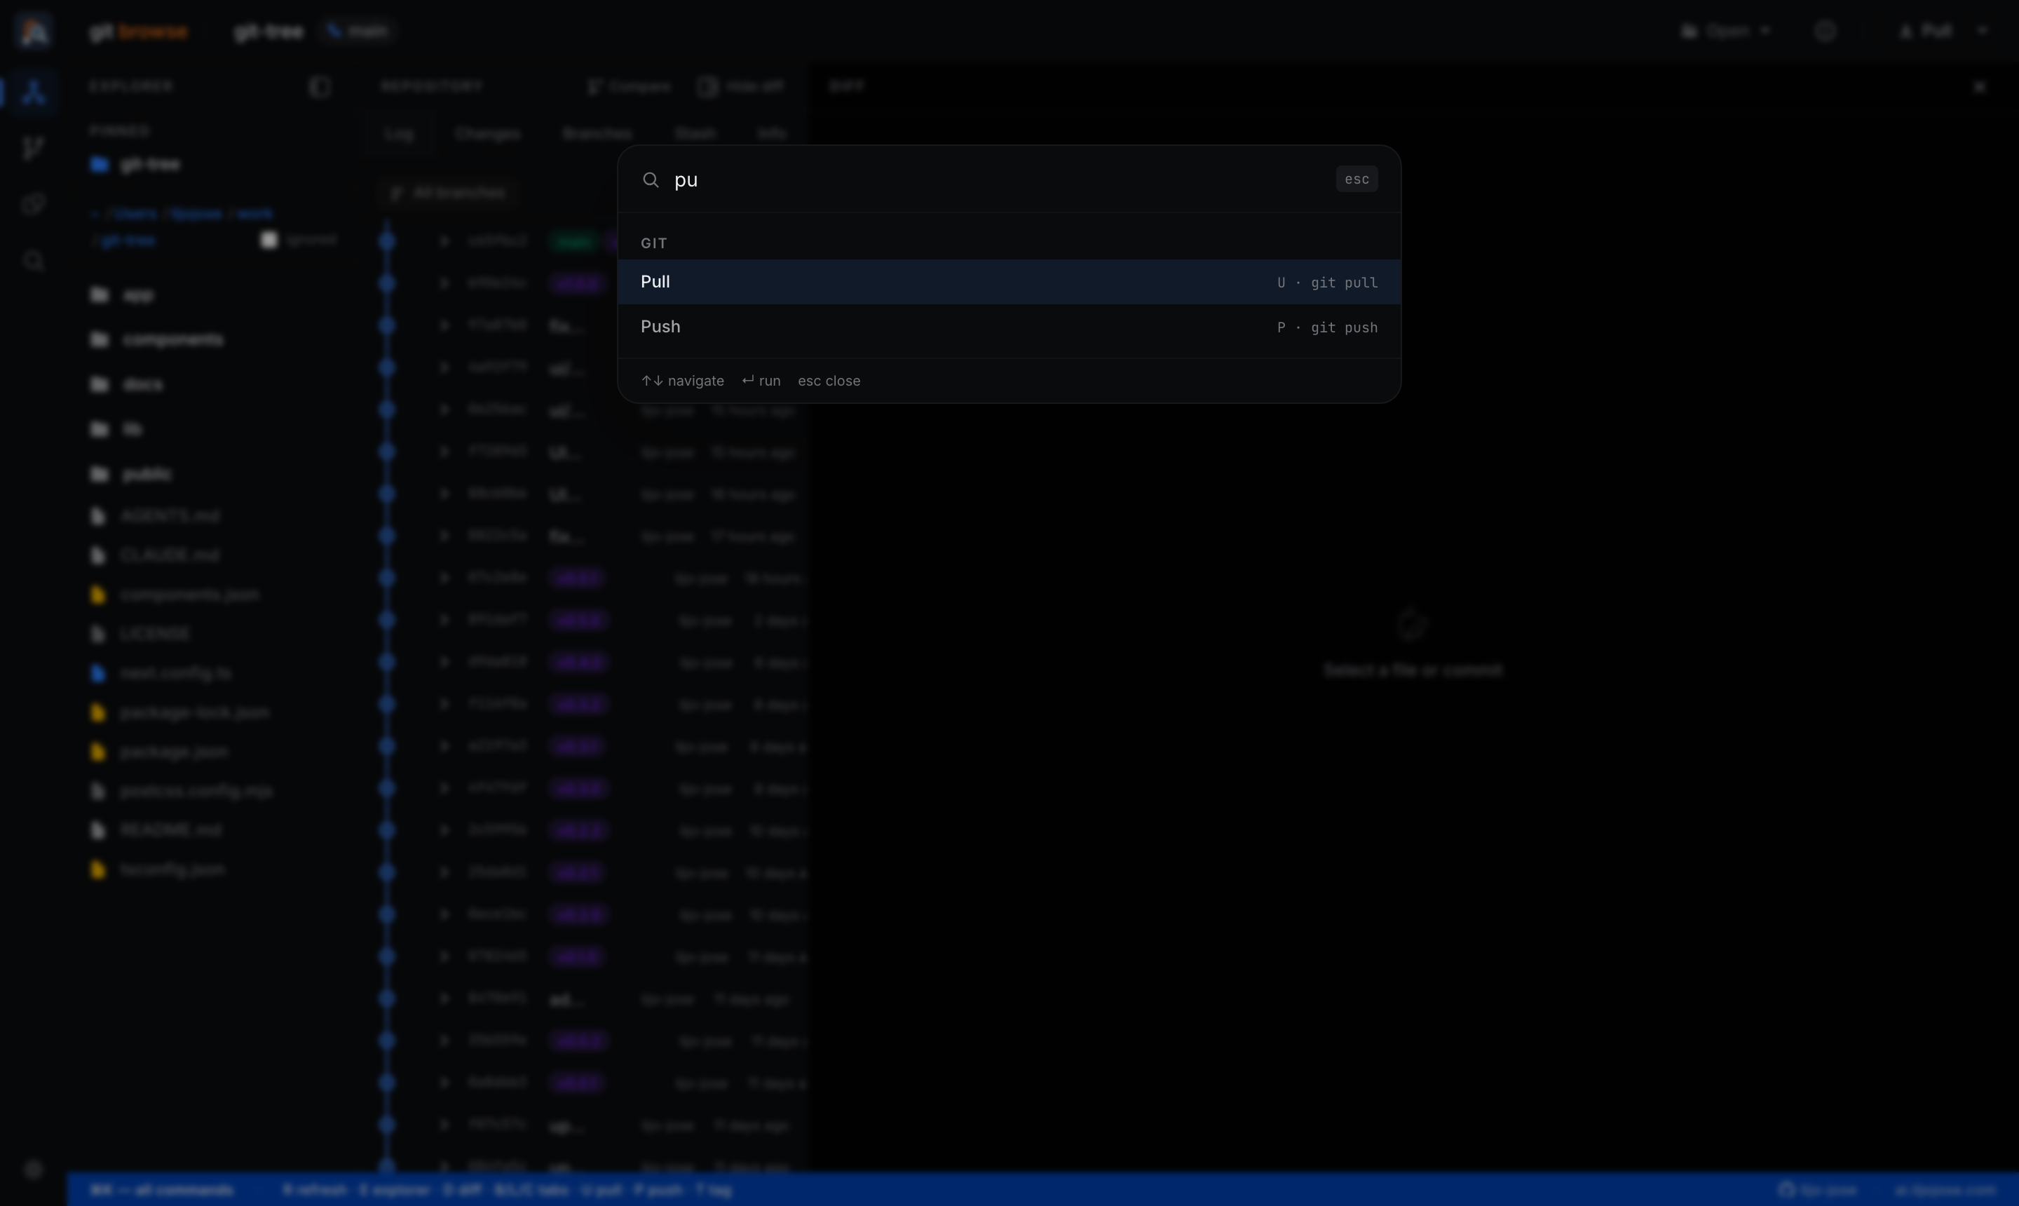Click the esc badge to close palette
The image size is (2019, 1206).
click(1356, 179)
